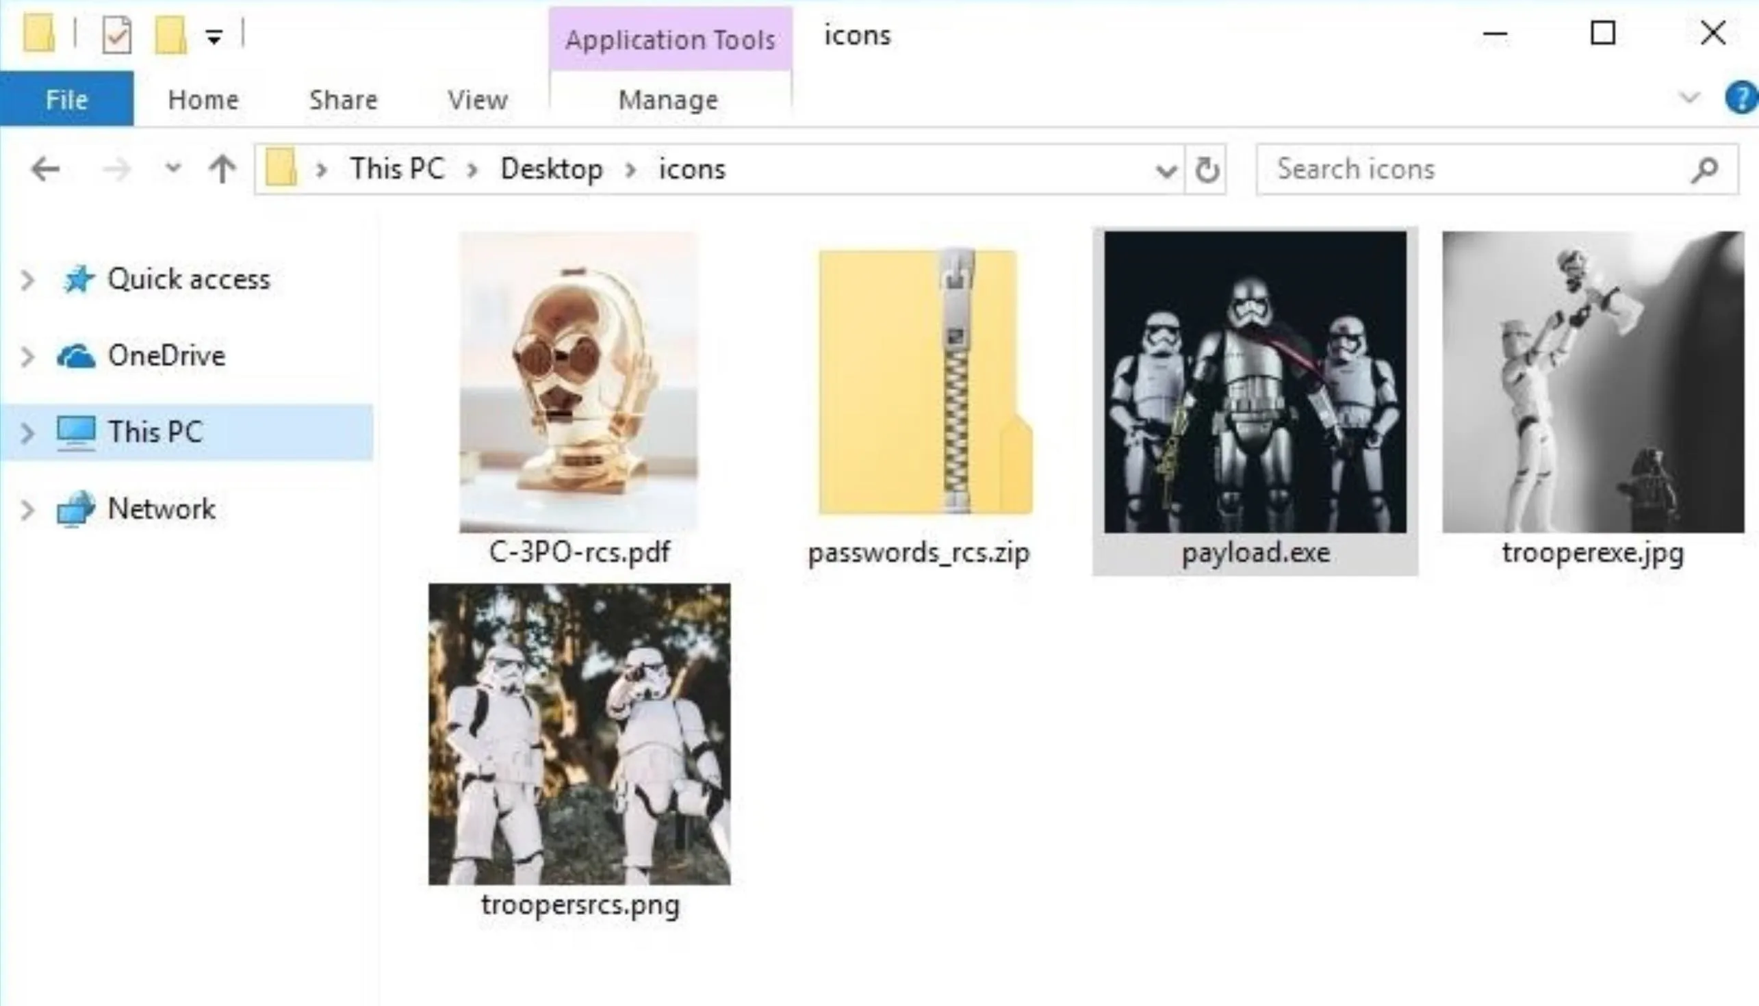Open the address bar history dropdown
1759x1006 pixels.
[x=1166, y=170]
